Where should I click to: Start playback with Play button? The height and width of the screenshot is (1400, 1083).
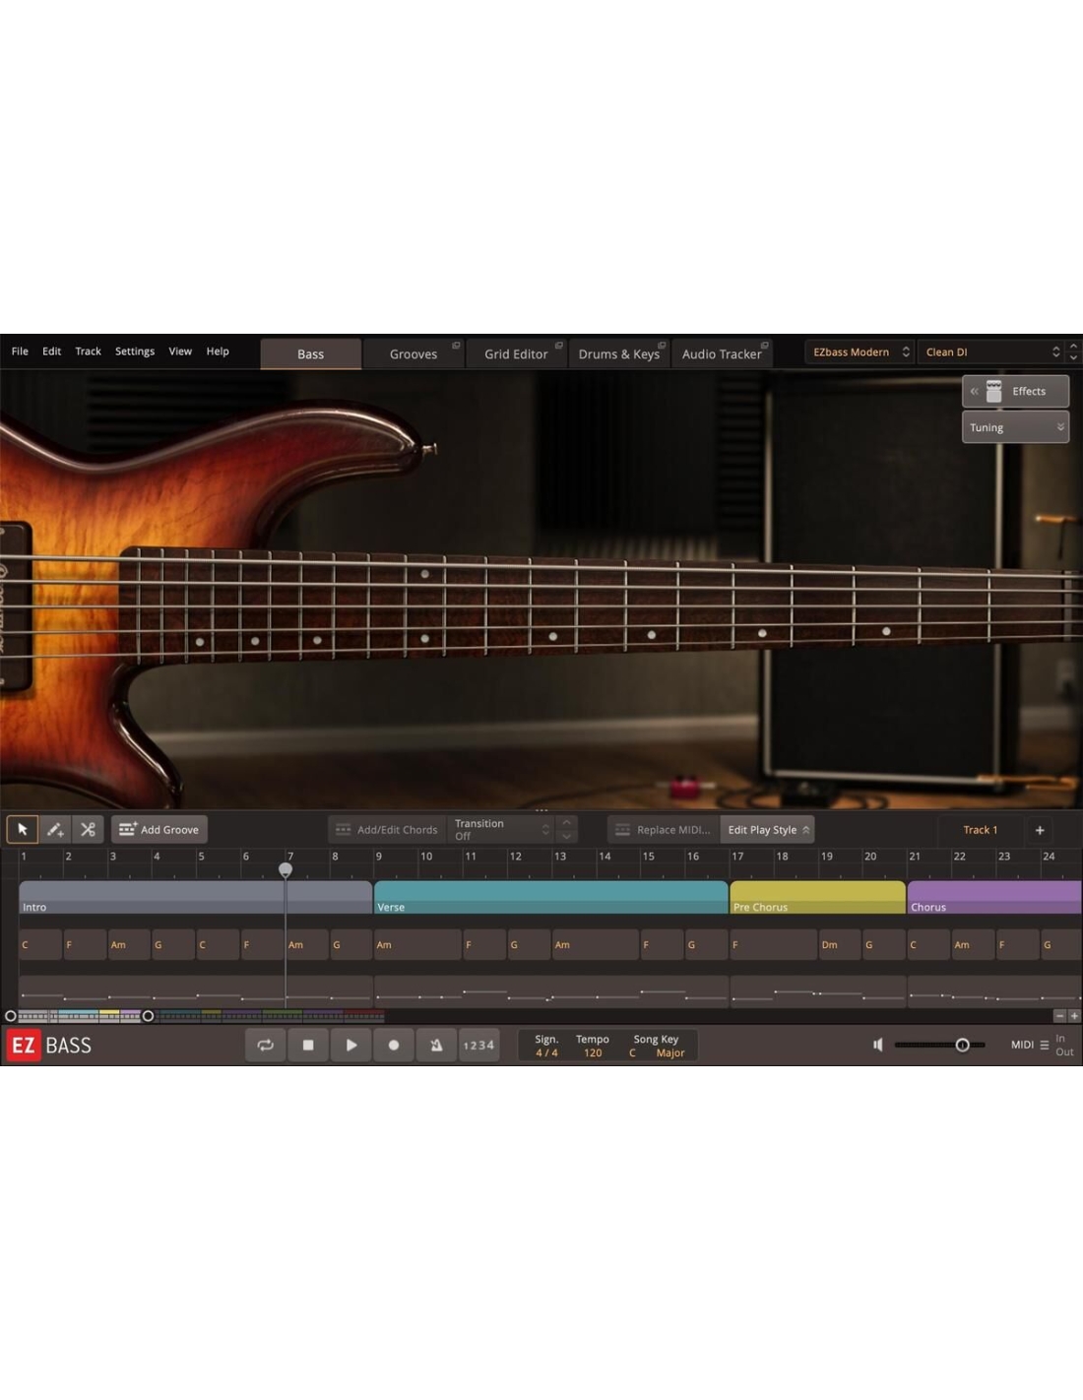[x=351, y=1045]
